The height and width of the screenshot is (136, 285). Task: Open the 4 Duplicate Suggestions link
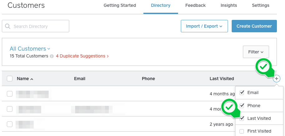point(82,56)
